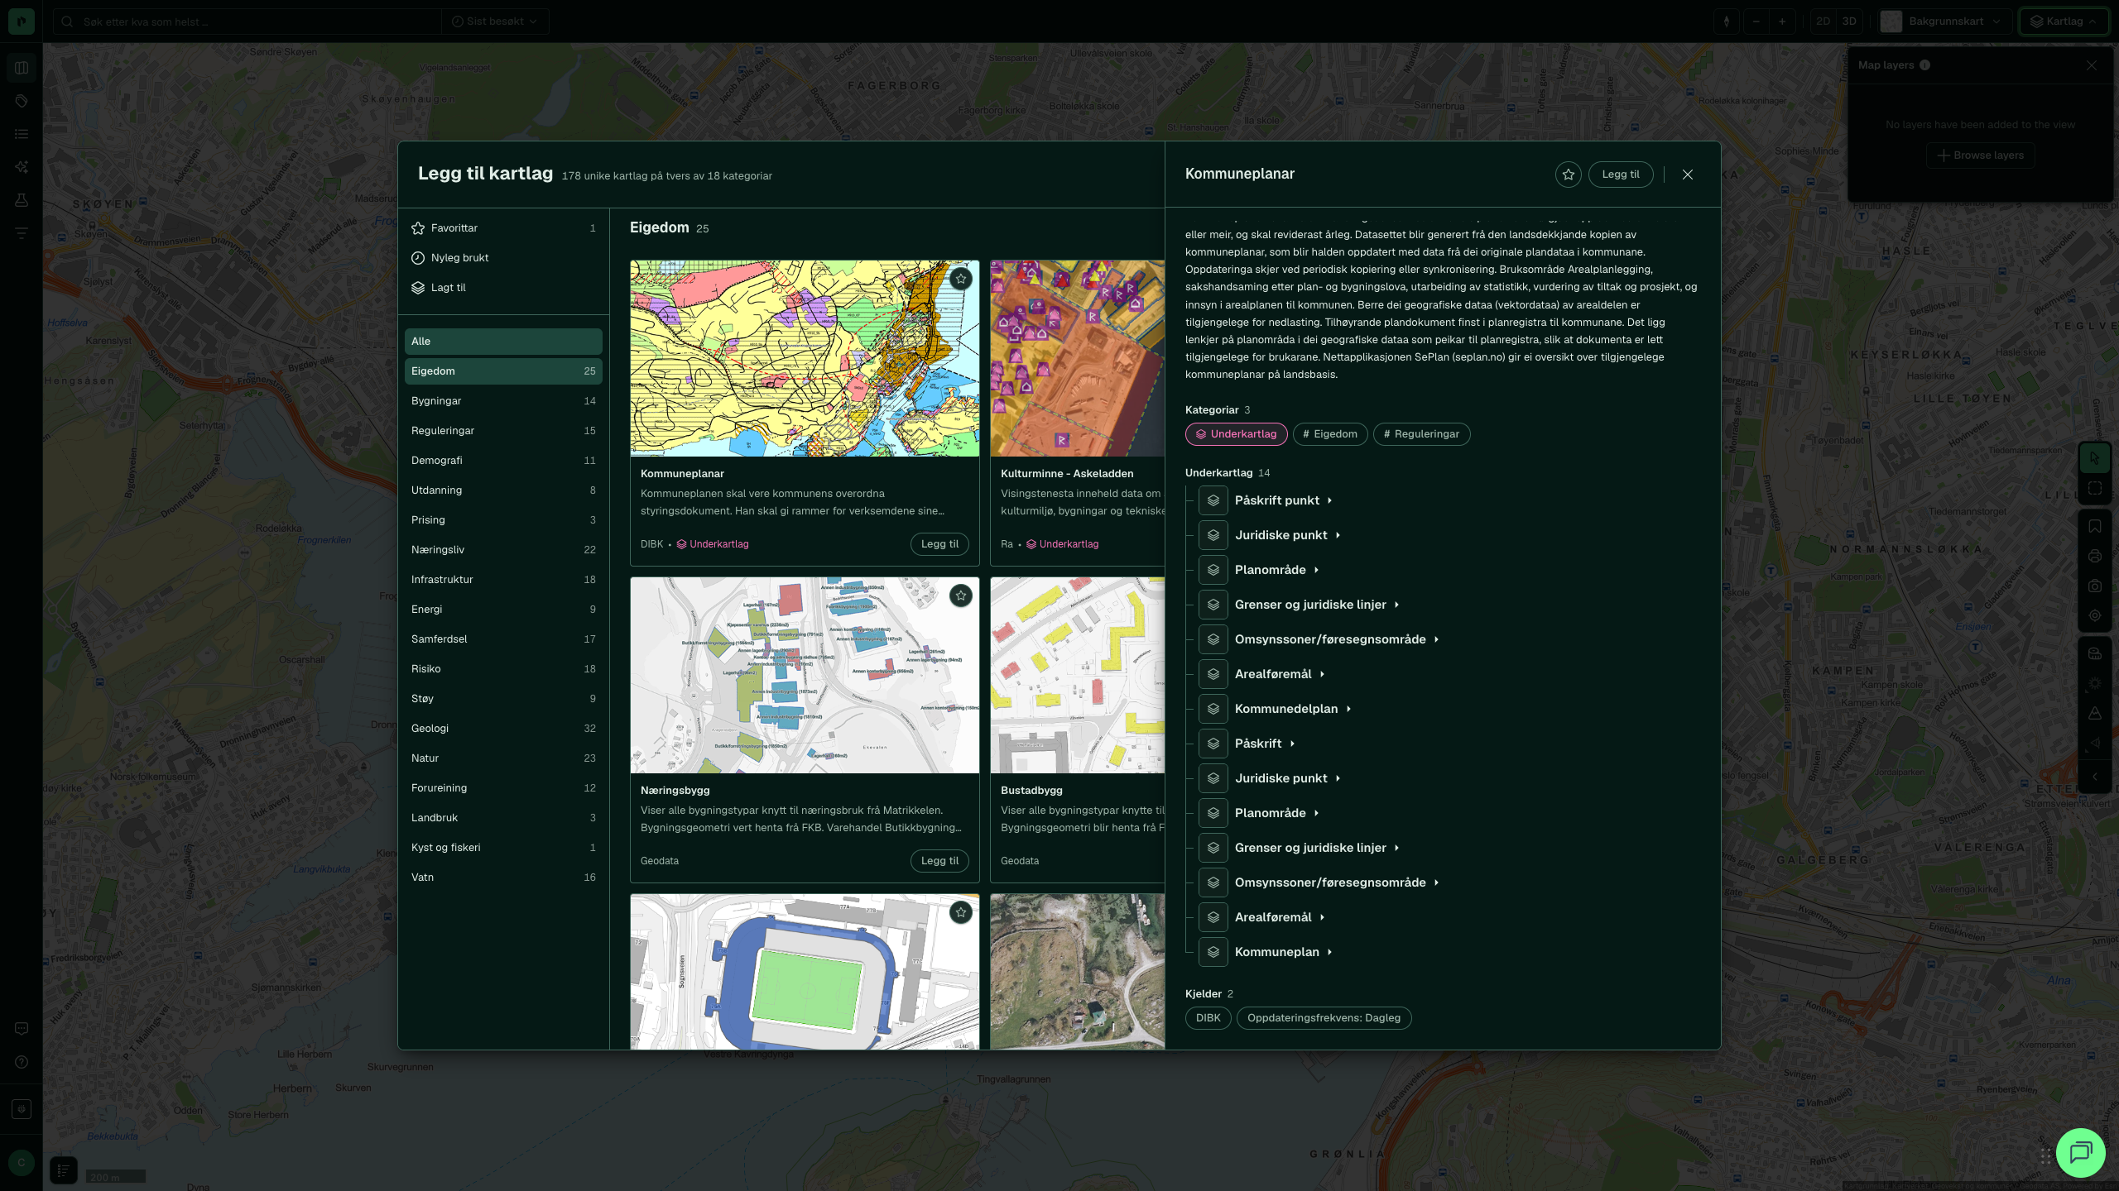
Task: Open the help question-mark icon in left sidebar
Action: coord(22,1062)
